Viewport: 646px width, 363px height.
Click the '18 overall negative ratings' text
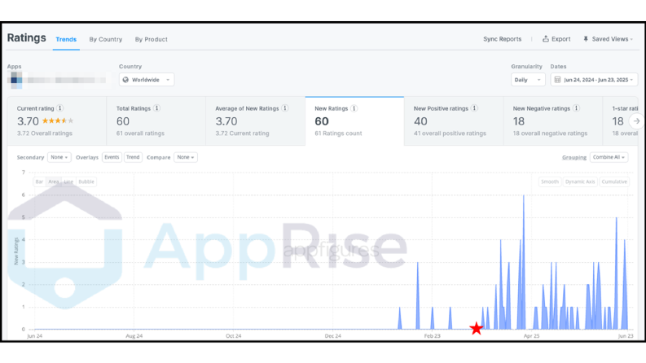click(x=550, y=133)
